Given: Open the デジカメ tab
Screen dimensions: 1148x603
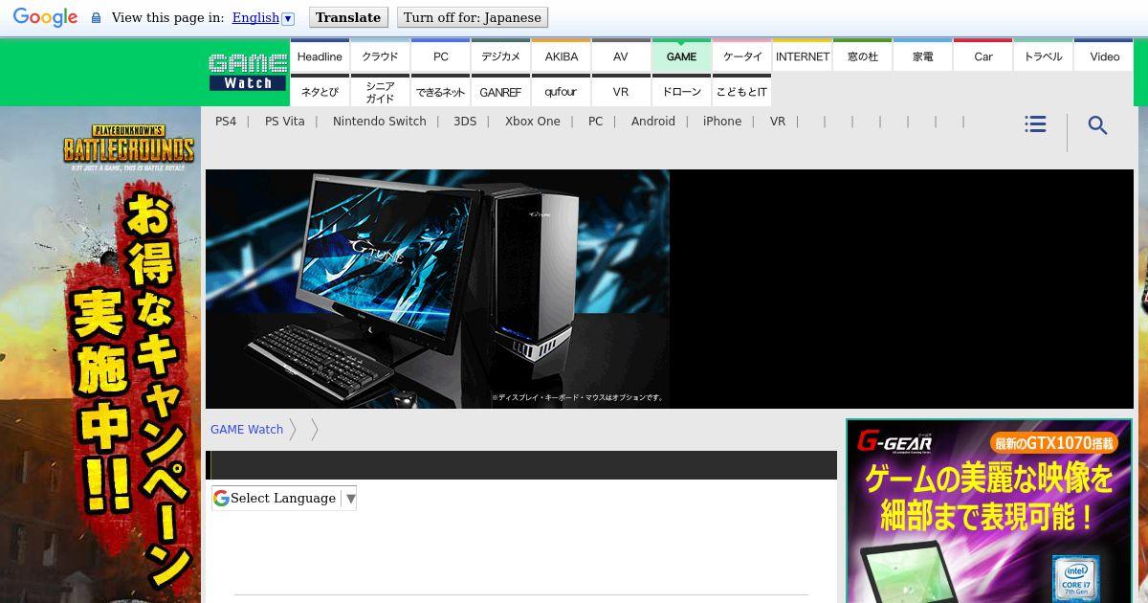Looking at the screenshot, I should pos(500,56).
